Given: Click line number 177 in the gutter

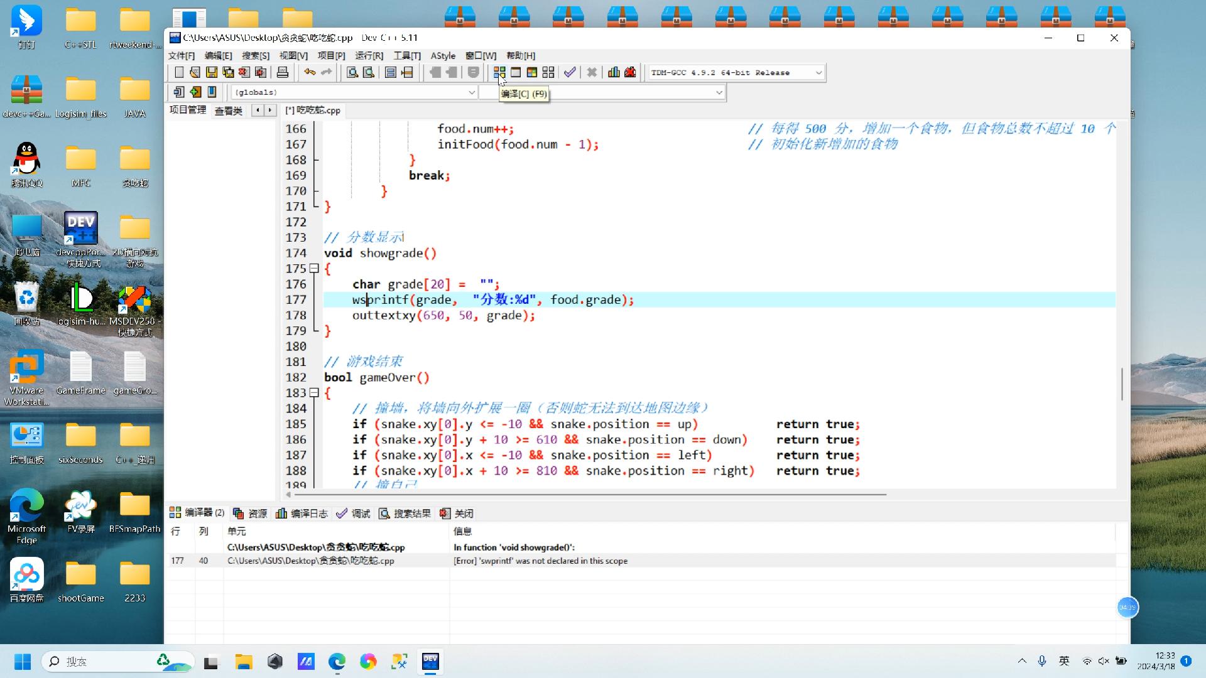Looking at the screenshot, I should pyautogui.click(x=296, y=300).
